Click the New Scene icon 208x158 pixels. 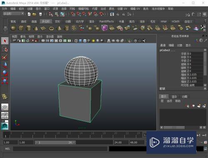pos(29,14)
